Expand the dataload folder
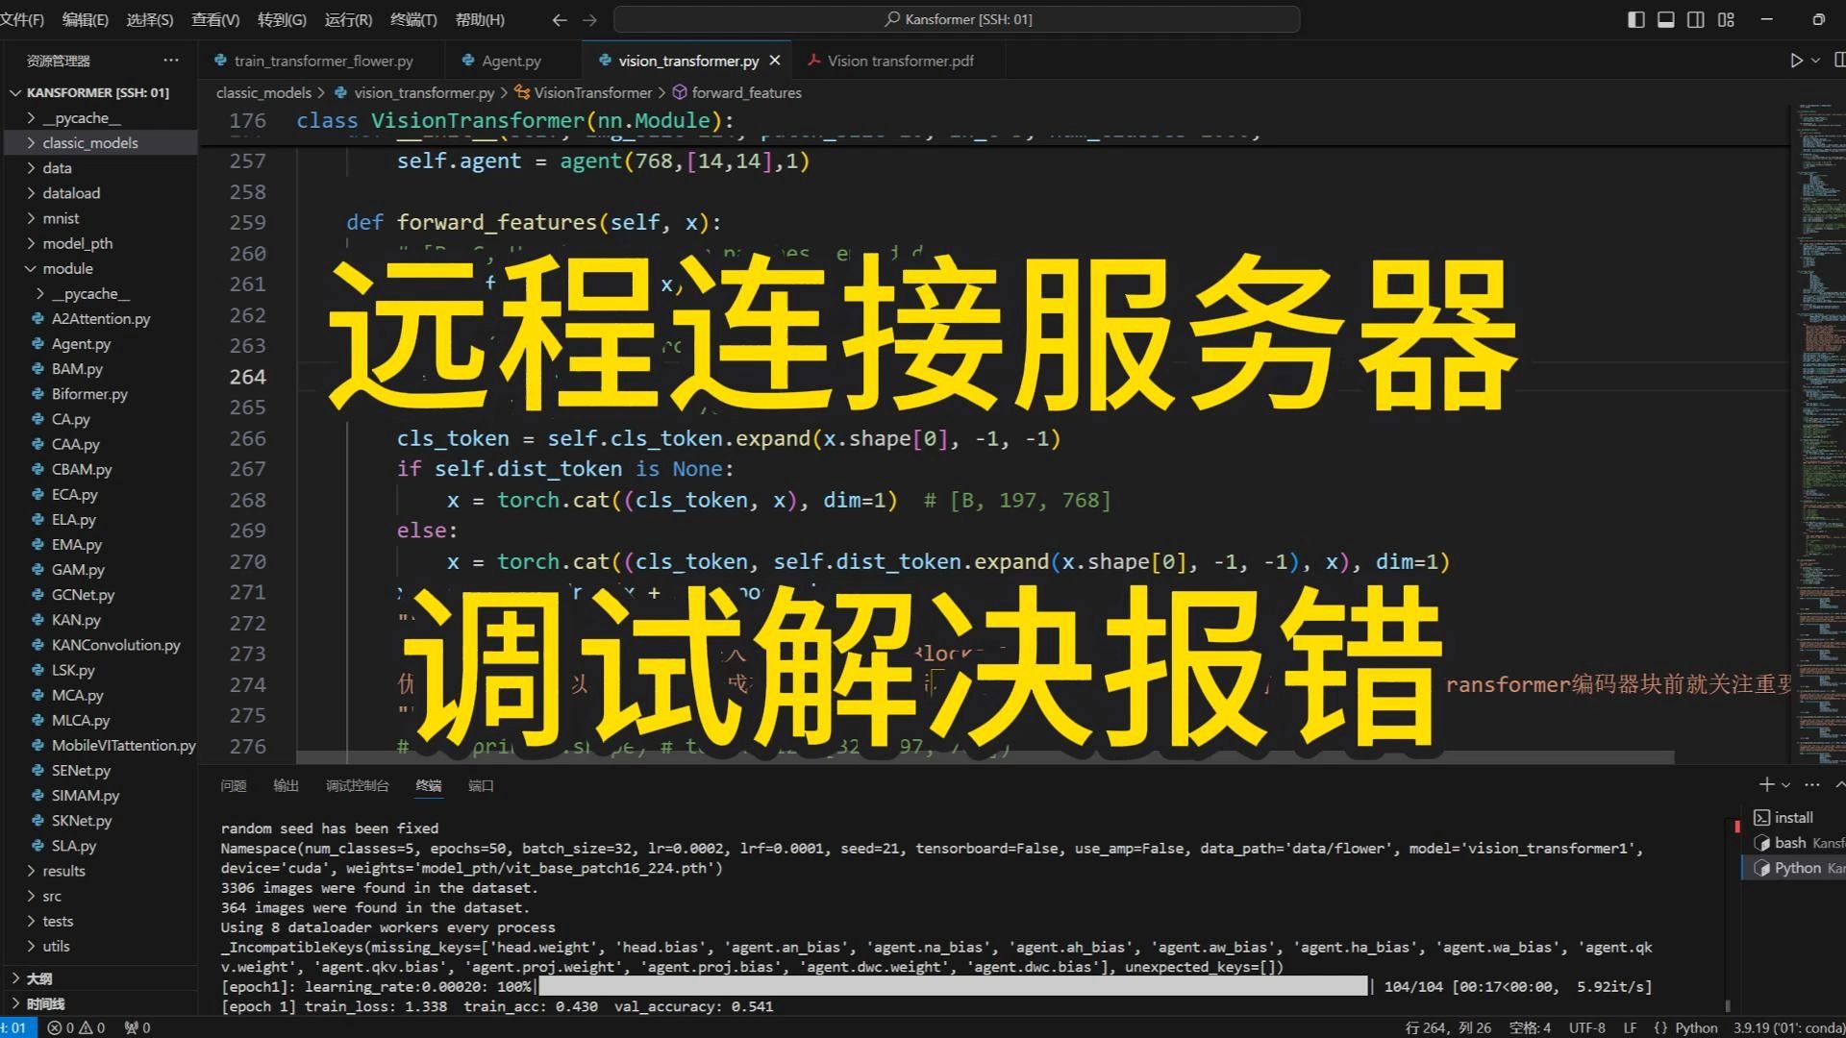The height and width of the screenshot is (1038, 1846). pyautogui.click(x=99, y=192)
